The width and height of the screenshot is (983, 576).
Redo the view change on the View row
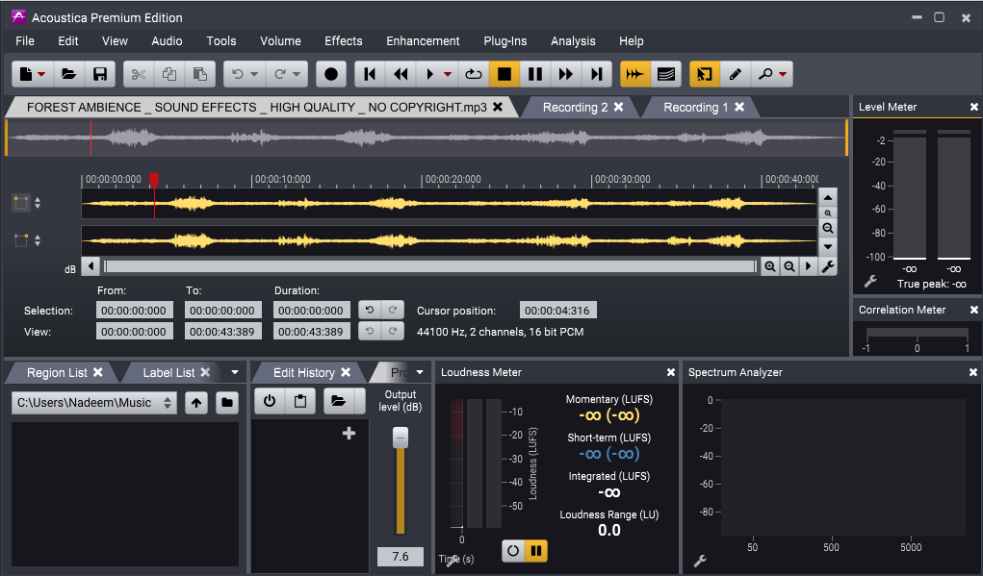(x=393, y=331)
